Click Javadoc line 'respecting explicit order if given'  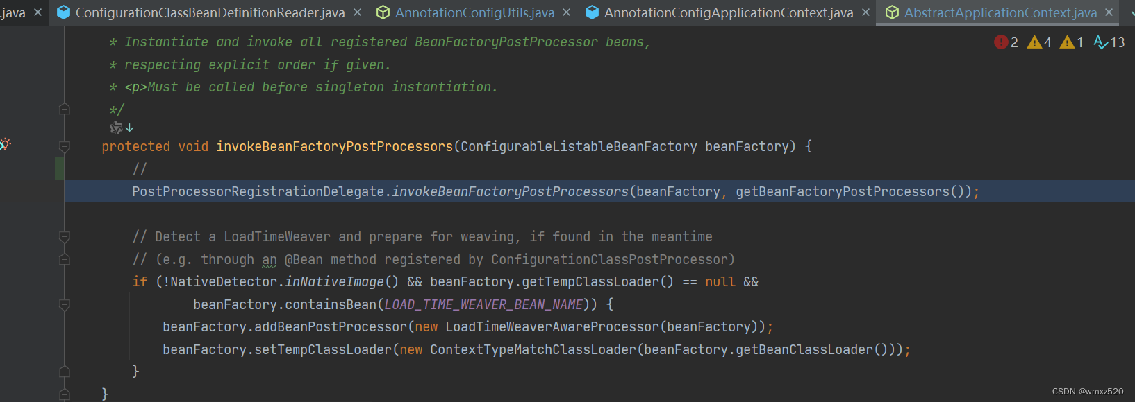coord(258,64)
